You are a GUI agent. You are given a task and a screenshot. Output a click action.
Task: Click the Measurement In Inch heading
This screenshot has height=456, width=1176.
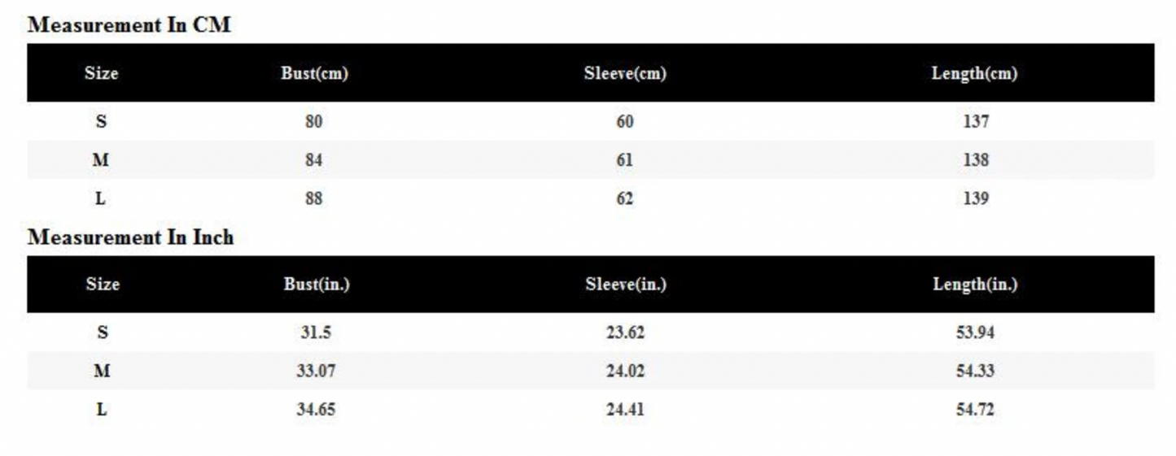[131, 237]
